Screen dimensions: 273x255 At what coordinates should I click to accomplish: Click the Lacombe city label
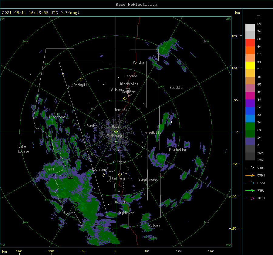[x=131, y=76]
